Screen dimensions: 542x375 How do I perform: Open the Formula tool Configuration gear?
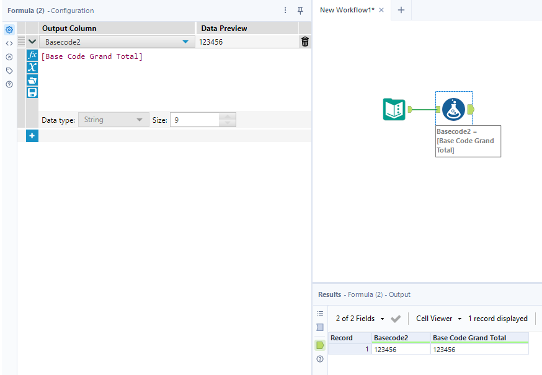9,29
